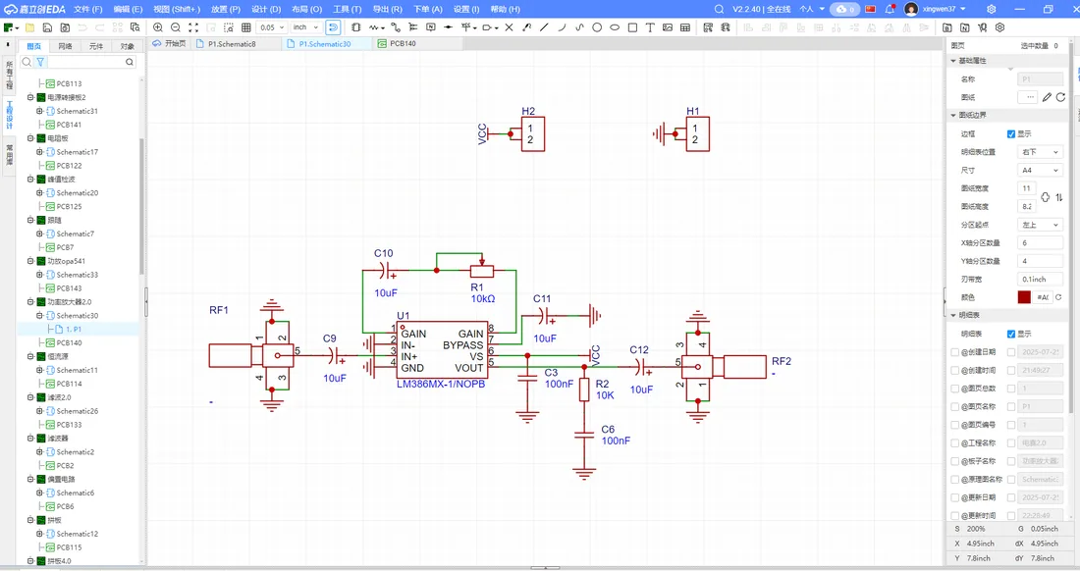Select the circle drawing tool
Screen dimensions: 1080x571
tap(597, 27)
